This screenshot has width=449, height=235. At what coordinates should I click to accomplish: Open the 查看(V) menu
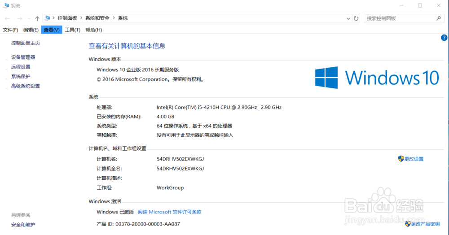[52, 30]
